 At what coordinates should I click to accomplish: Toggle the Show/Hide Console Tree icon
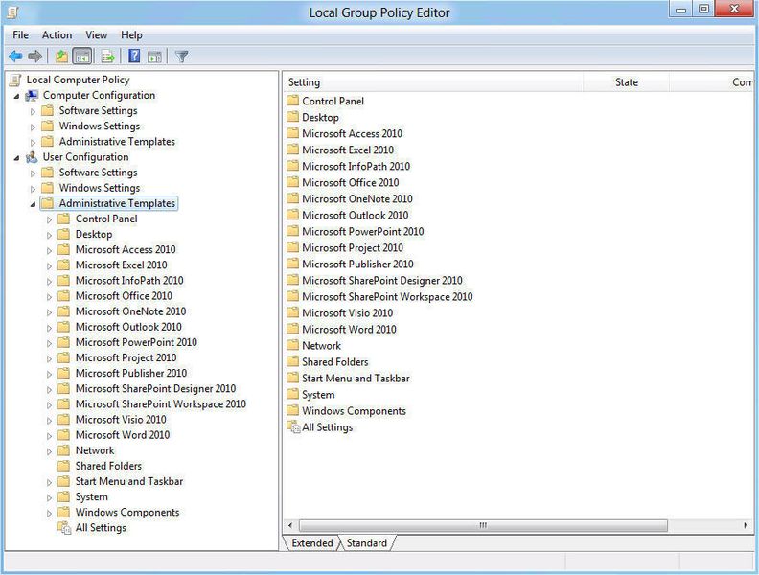82,57
